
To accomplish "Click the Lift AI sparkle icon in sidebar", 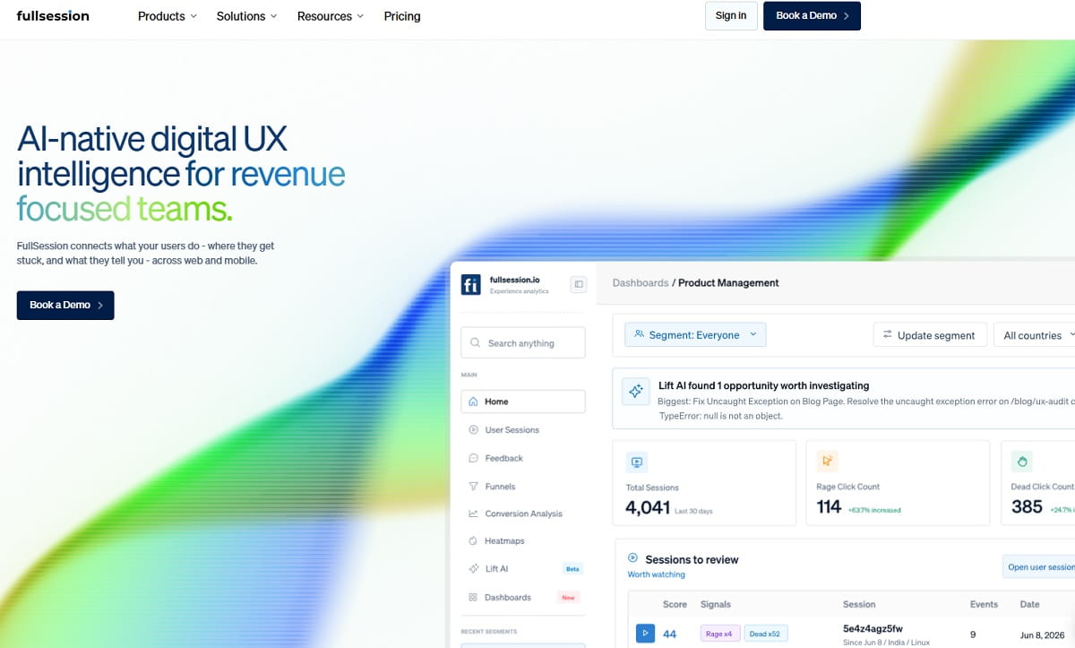I will (x=473, y=569).
